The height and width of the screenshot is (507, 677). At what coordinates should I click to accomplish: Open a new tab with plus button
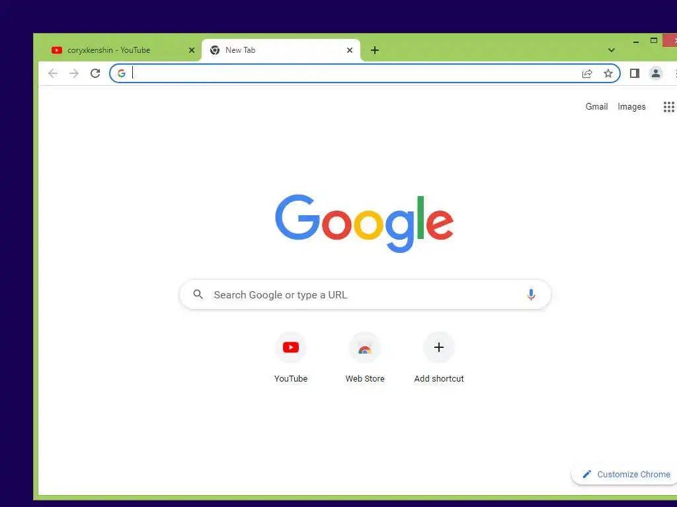pos(375,50)
